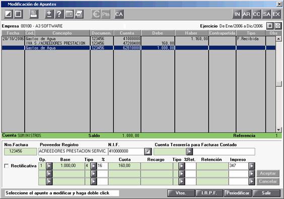Click the Aceptar button
284x199 pixels.
[x=268, y=173]
